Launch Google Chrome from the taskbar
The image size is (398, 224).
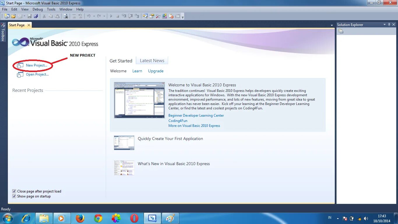[x=98, y=218]
